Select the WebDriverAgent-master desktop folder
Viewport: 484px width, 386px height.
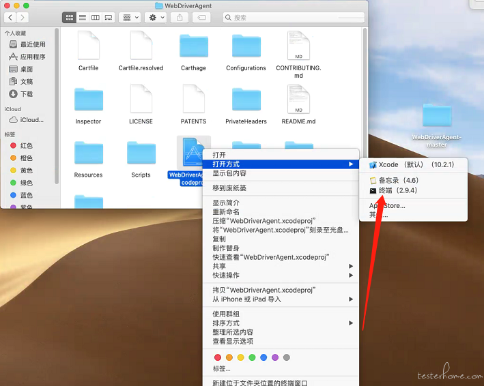[437, 115]
